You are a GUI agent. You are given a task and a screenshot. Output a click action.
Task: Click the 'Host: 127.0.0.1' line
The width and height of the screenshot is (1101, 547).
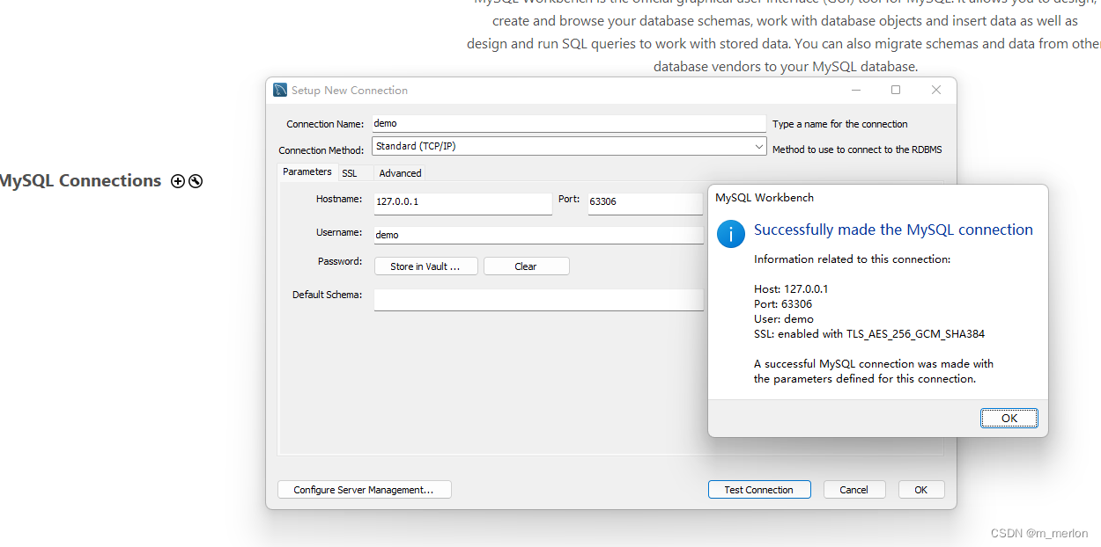click(791, 288)
